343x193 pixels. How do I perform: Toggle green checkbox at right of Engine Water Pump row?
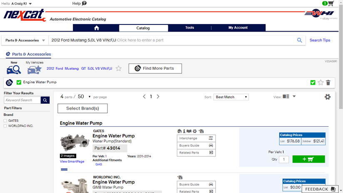[313, 83]
